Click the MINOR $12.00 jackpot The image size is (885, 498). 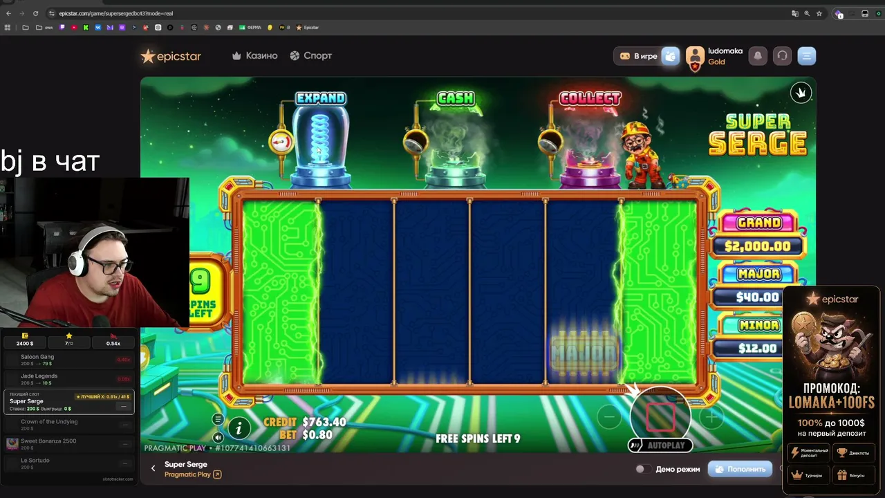click(758, 338)
